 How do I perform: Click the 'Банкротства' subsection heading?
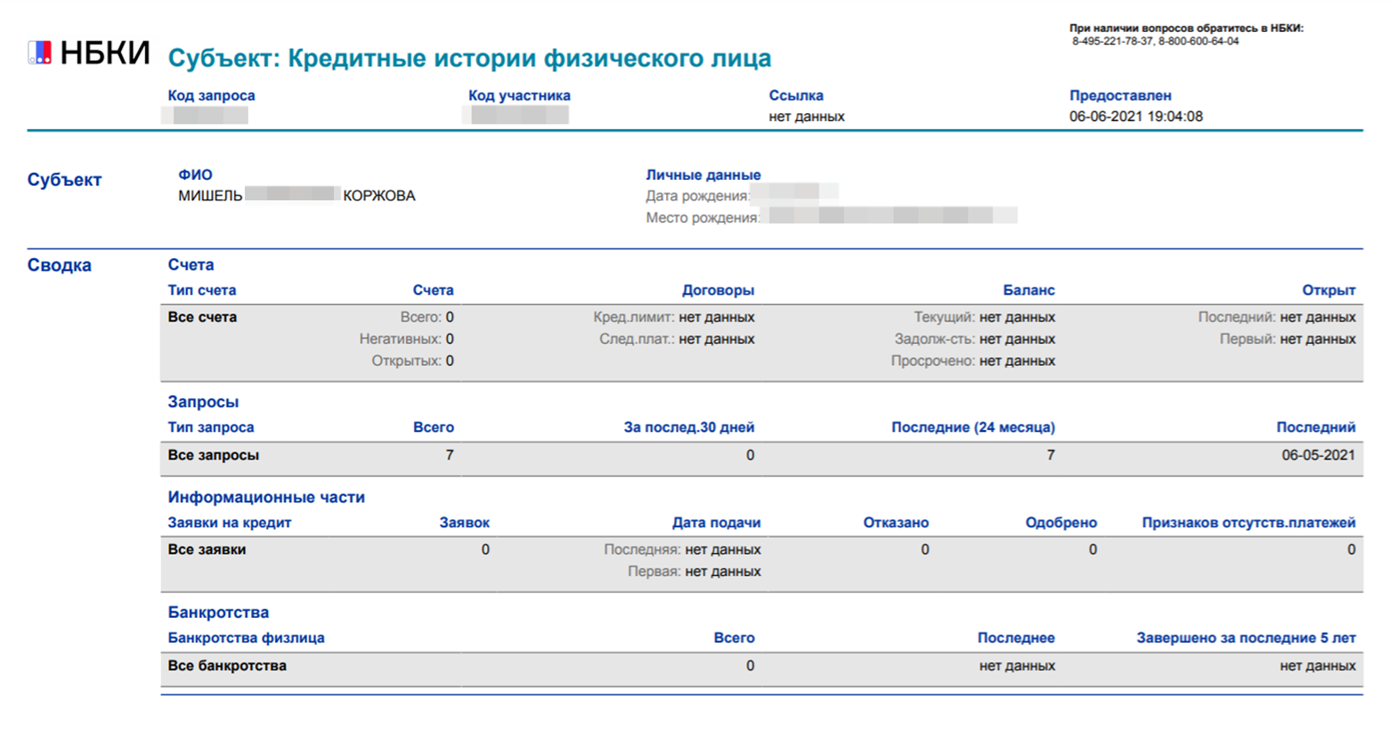[x=218, y=613]
